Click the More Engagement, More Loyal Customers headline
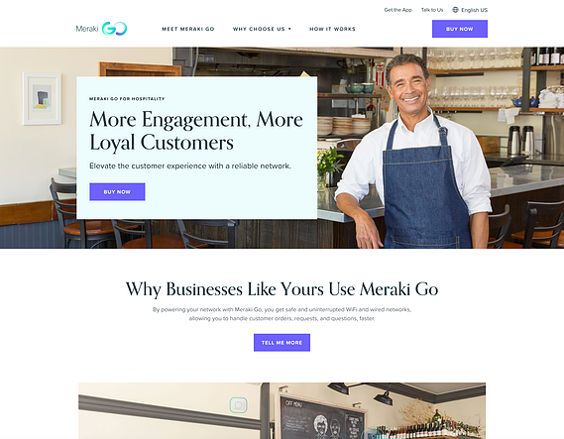The height and width of the screenshot is (439, 564). click(196, 131)
